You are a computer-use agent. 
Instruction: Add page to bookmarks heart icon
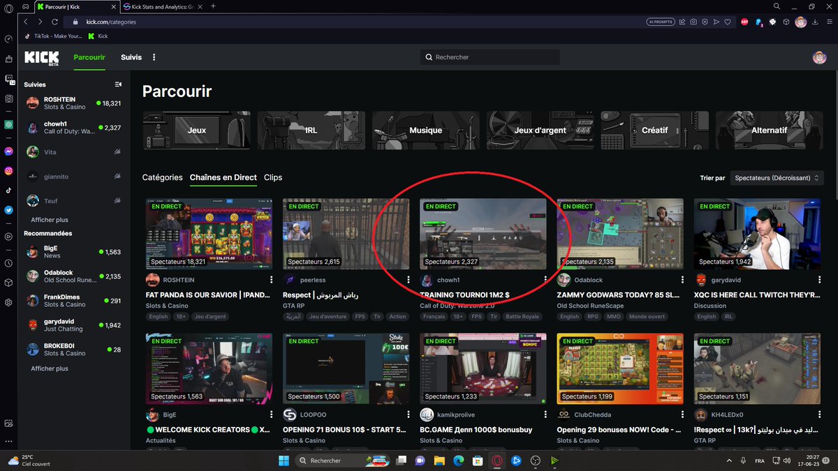[x=727, y=22]
